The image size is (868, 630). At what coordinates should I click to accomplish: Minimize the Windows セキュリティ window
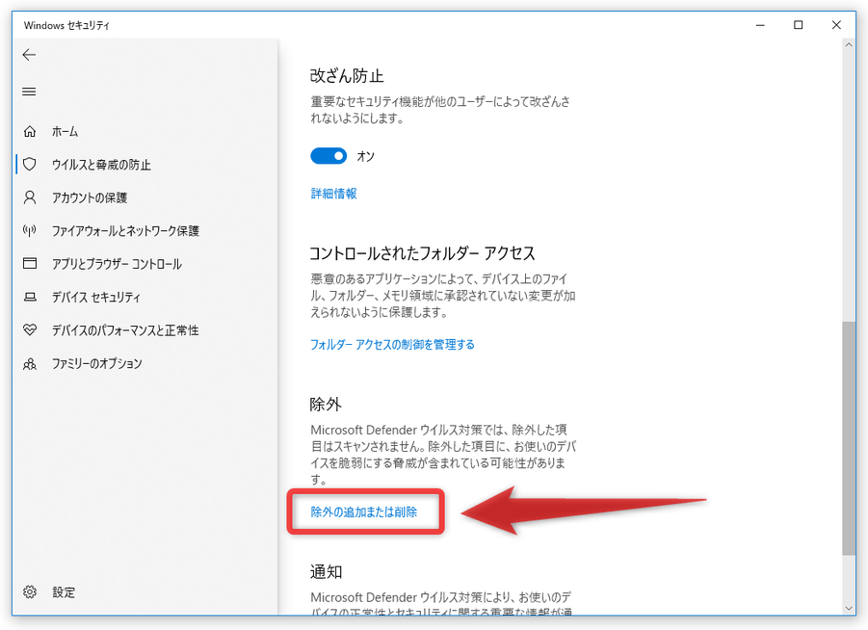(760, 25)
